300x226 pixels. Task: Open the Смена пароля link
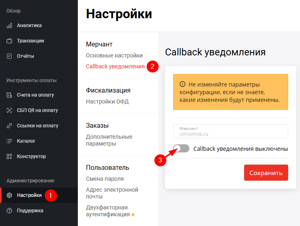point(105,179)
